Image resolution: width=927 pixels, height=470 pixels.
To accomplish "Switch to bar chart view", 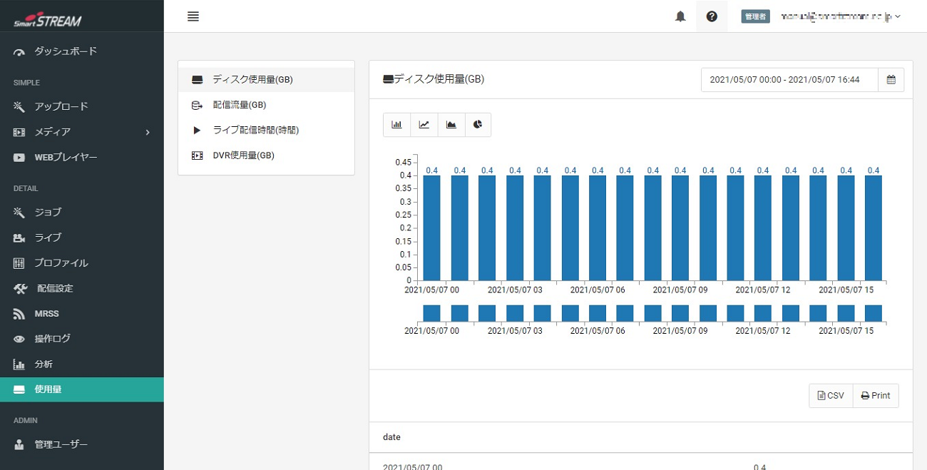I will (x=396, y=125).
